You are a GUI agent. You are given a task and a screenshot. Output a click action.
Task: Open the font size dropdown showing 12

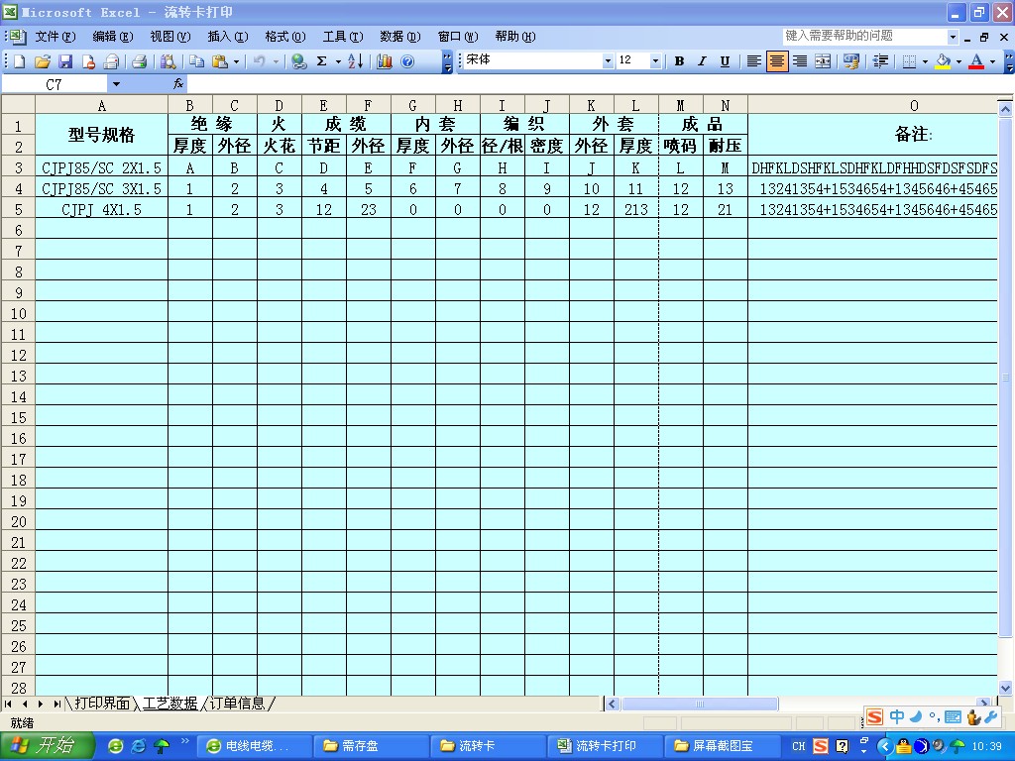(x=655, y=61)
